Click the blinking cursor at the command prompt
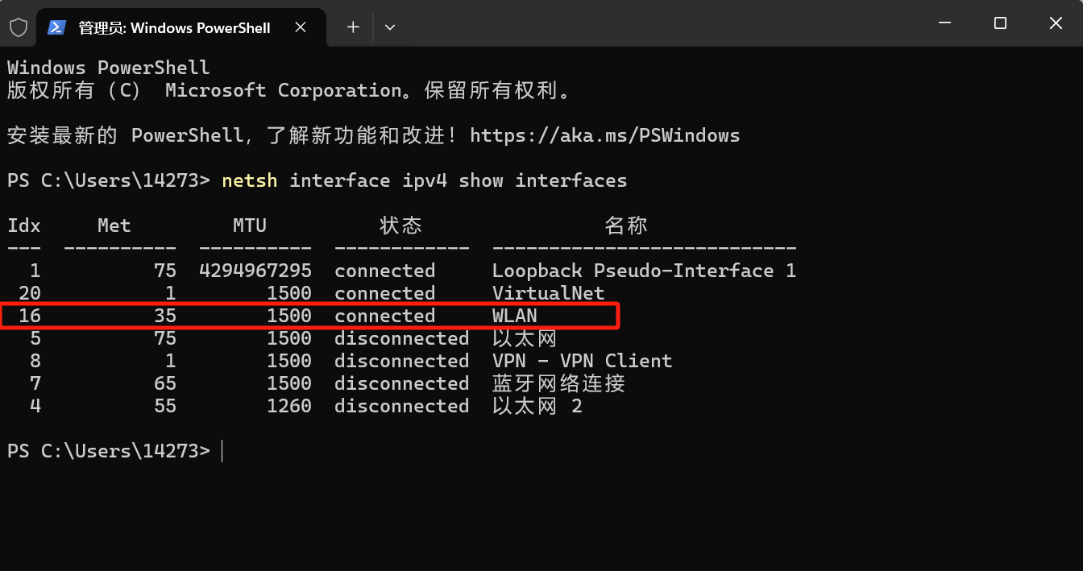This screenshot has height=571, width=1083. tap(222, 451)
